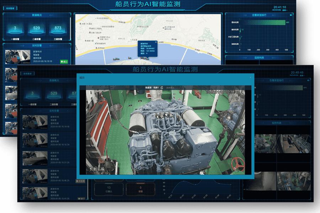Screen dimensions: 320x213
Task: Click the speaker icon in the front window
Action: tap(308, 81)
